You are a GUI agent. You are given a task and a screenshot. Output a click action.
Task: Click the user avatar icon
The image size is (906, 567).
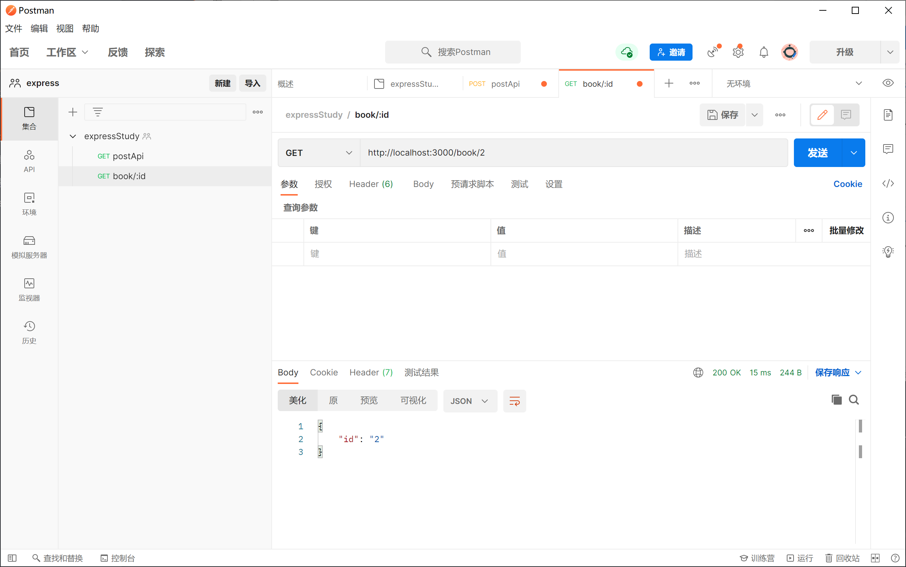click(790, 52)
